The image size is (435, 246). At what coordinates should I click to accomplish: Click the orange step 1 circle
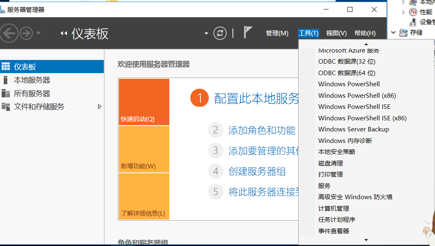pyautogui.click(x=199, y=98)
